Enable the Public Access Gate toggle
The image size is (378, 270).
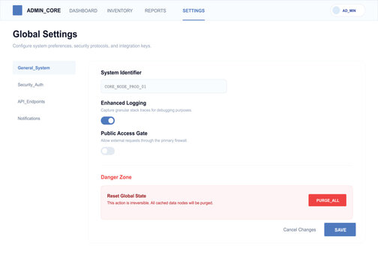click(x=108, y=151)
